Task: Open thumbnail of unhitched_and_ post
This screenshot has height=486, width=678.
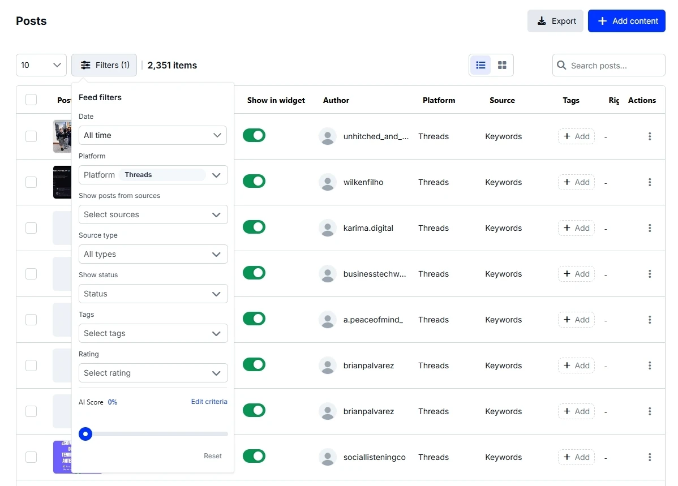Action: pyautogui.click(x=62, y=136)
